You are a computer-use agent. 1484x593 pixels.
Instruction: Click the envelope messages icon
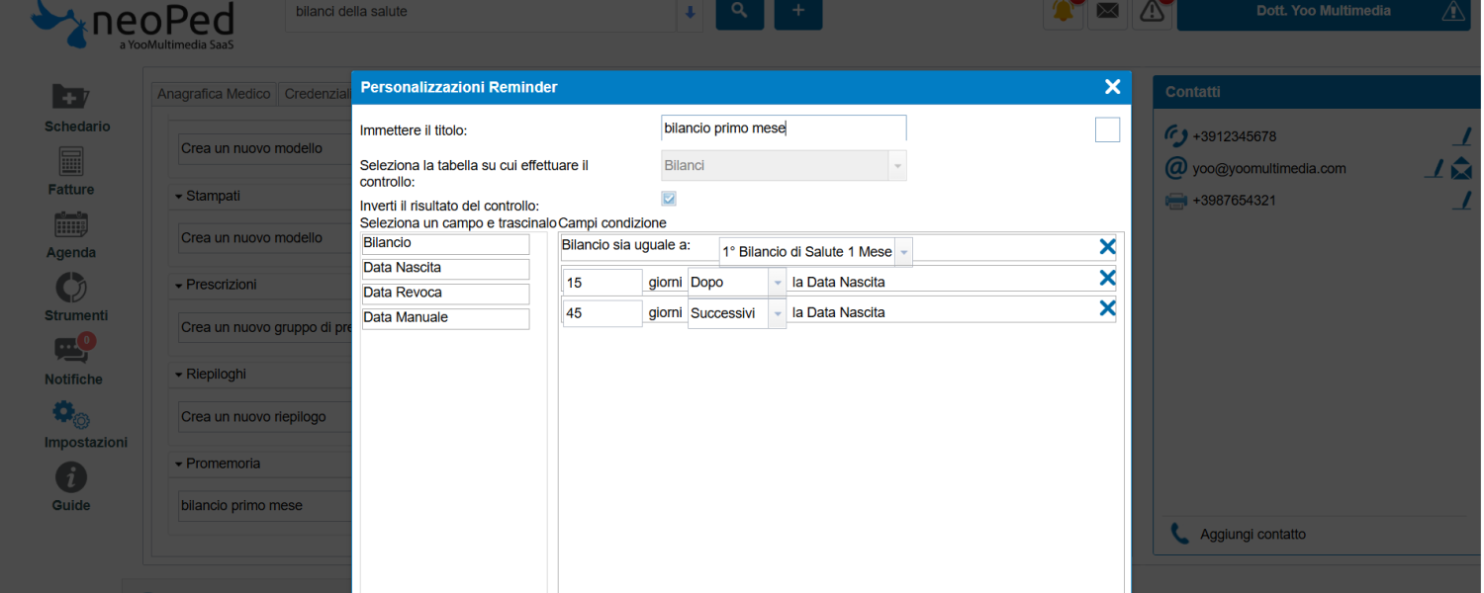[1107, 12]
